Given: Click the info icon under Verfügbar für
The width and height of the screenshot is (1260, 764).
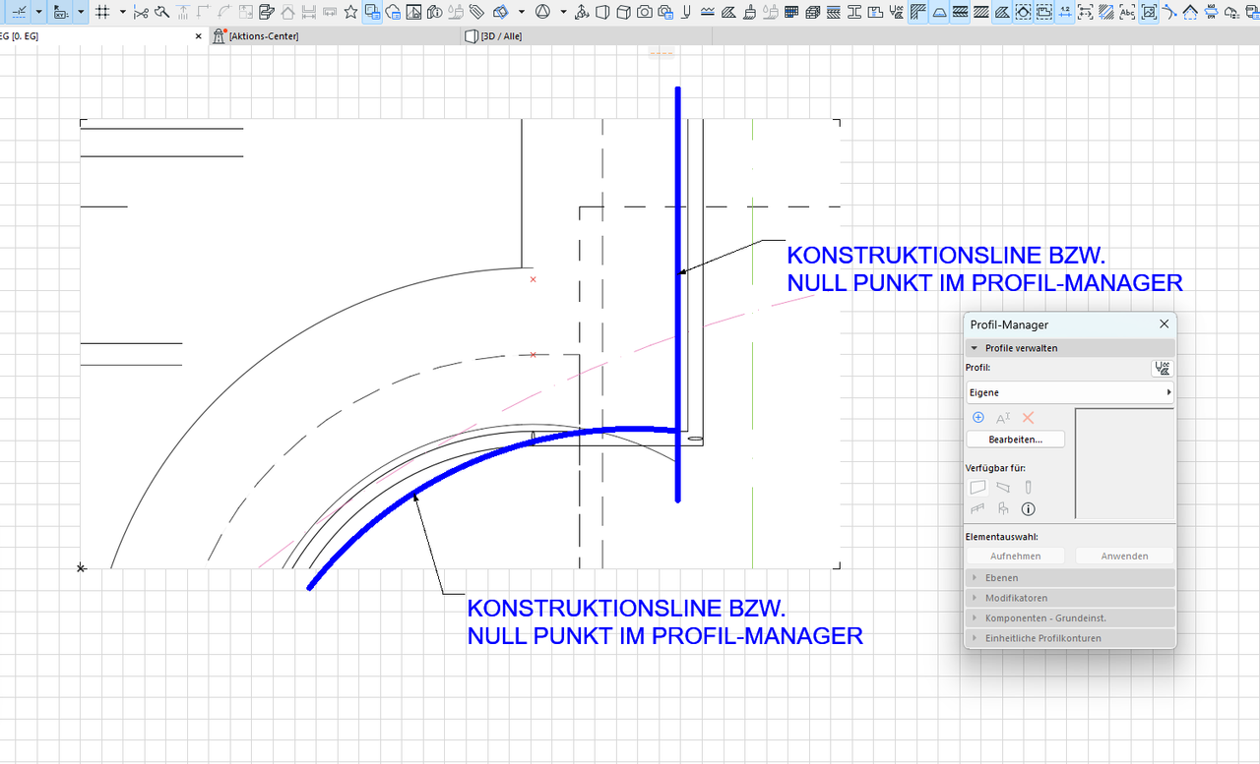Looking at the screenshot, I should (x=1028, y=508).
